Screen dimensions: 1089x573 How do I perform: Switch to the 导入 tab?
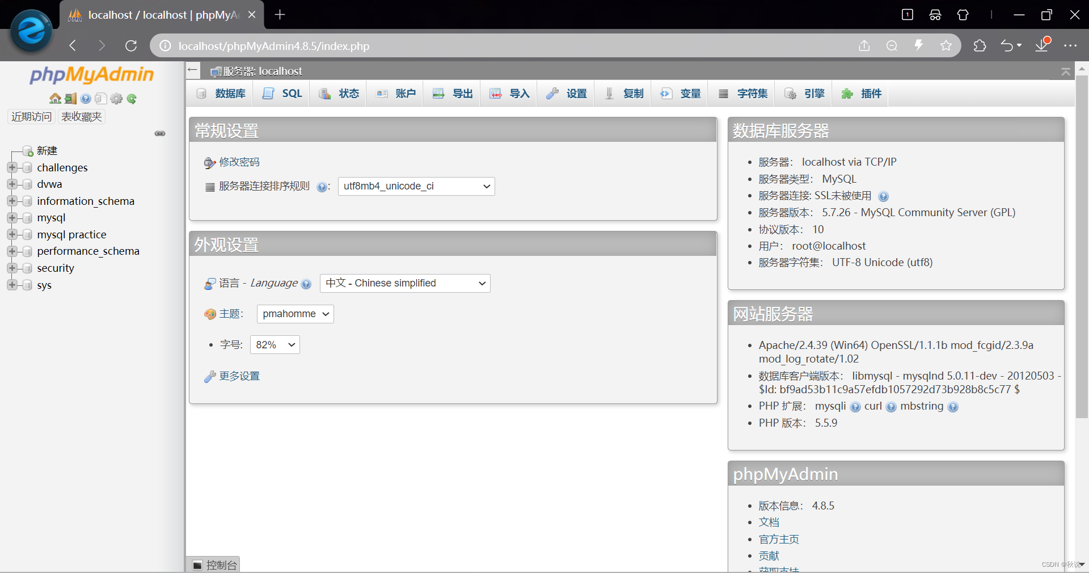coord(509,94)
